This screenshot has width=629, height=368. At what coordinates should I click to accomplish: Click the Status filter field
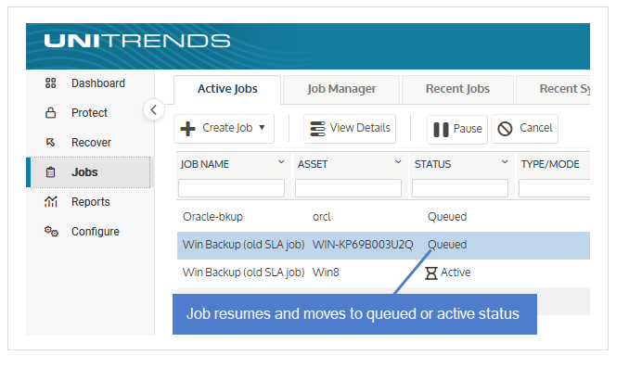(460, 188)
